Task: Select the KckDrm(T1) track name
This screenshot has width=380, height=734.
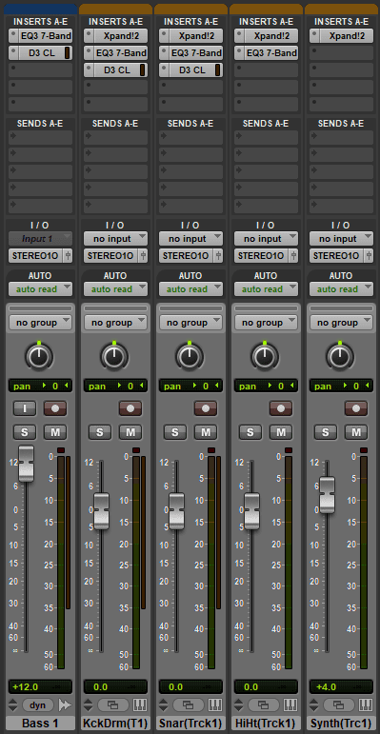Action: coord(116,724)
